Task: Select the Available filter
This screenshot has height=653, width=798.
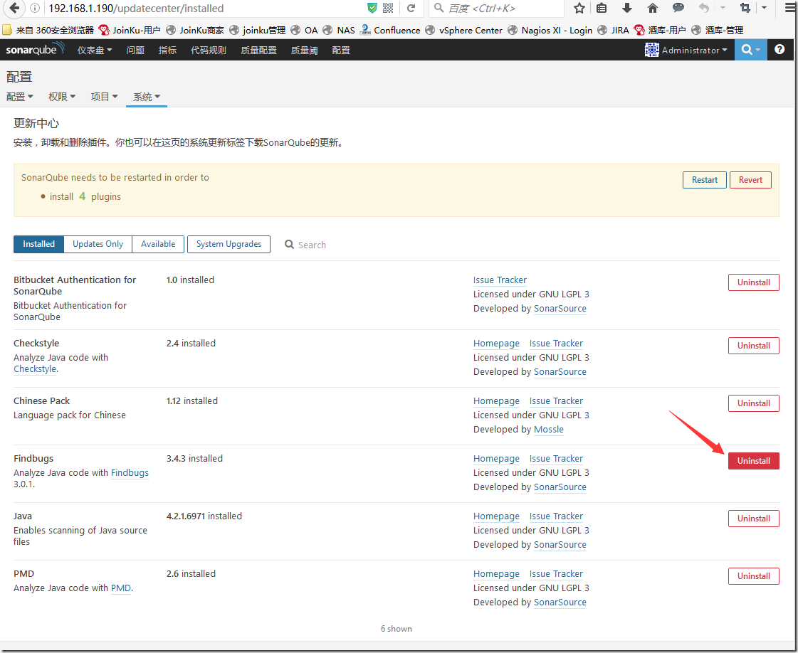Action: [x=158, y=244]
